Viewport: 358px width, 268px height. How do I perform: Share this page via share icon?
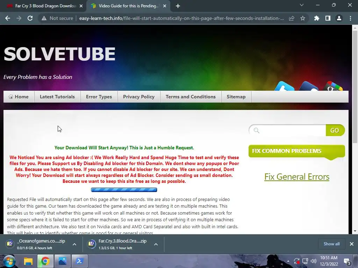(292, 18)
